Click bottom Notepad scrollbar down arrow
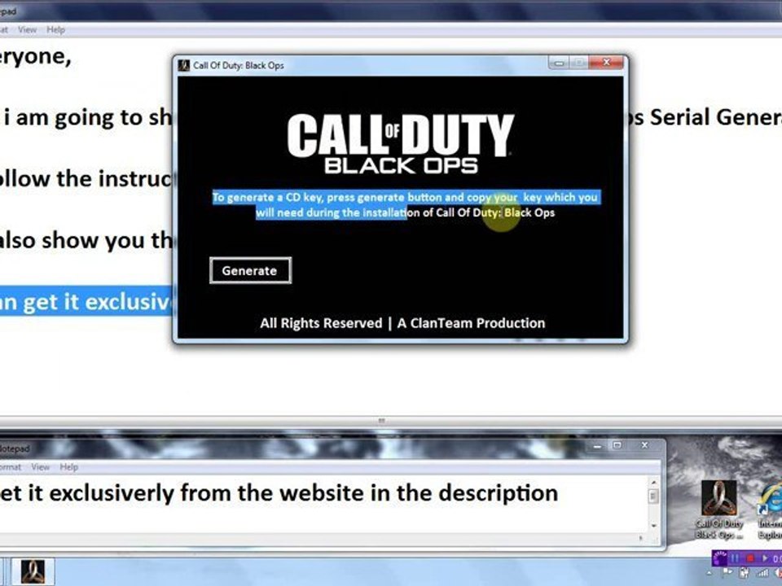The height and width of the screenshot is (586, 782). 653,525
